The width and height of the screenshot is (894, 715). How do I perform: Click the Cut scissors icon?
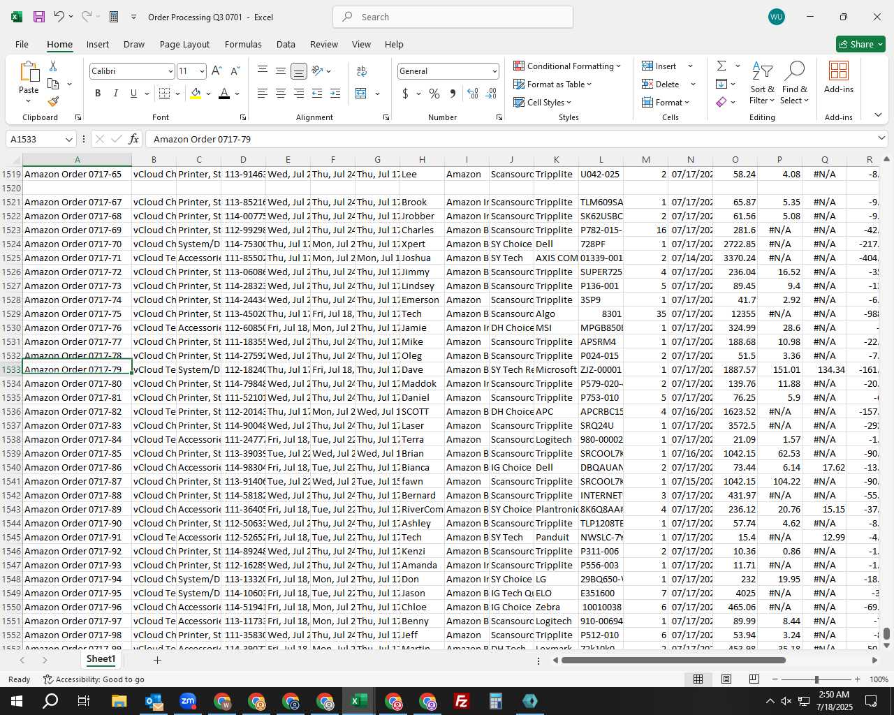tap(52, 66)
